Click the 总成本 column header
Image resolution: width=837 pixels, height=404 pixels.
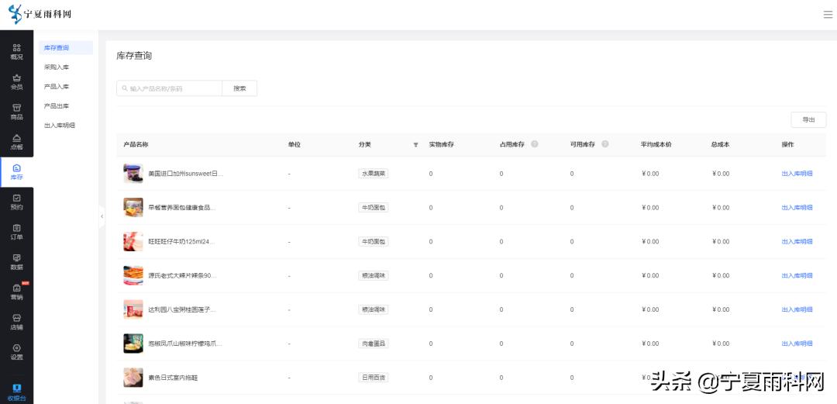point(720,145)
